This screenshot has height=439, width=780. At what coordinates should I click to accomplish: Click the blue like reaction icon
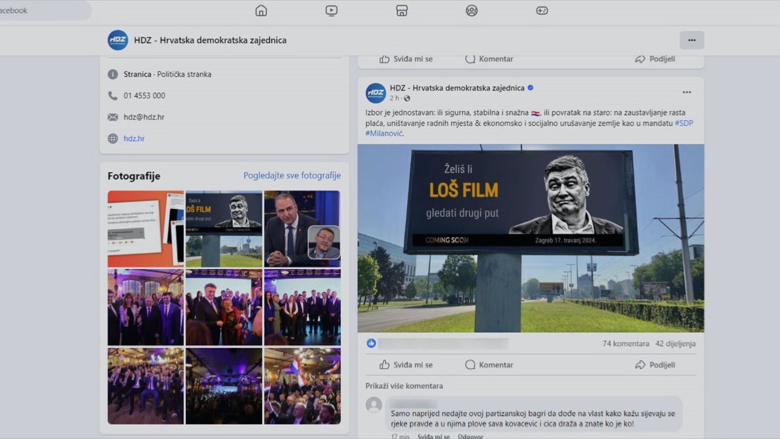[371, 343]
